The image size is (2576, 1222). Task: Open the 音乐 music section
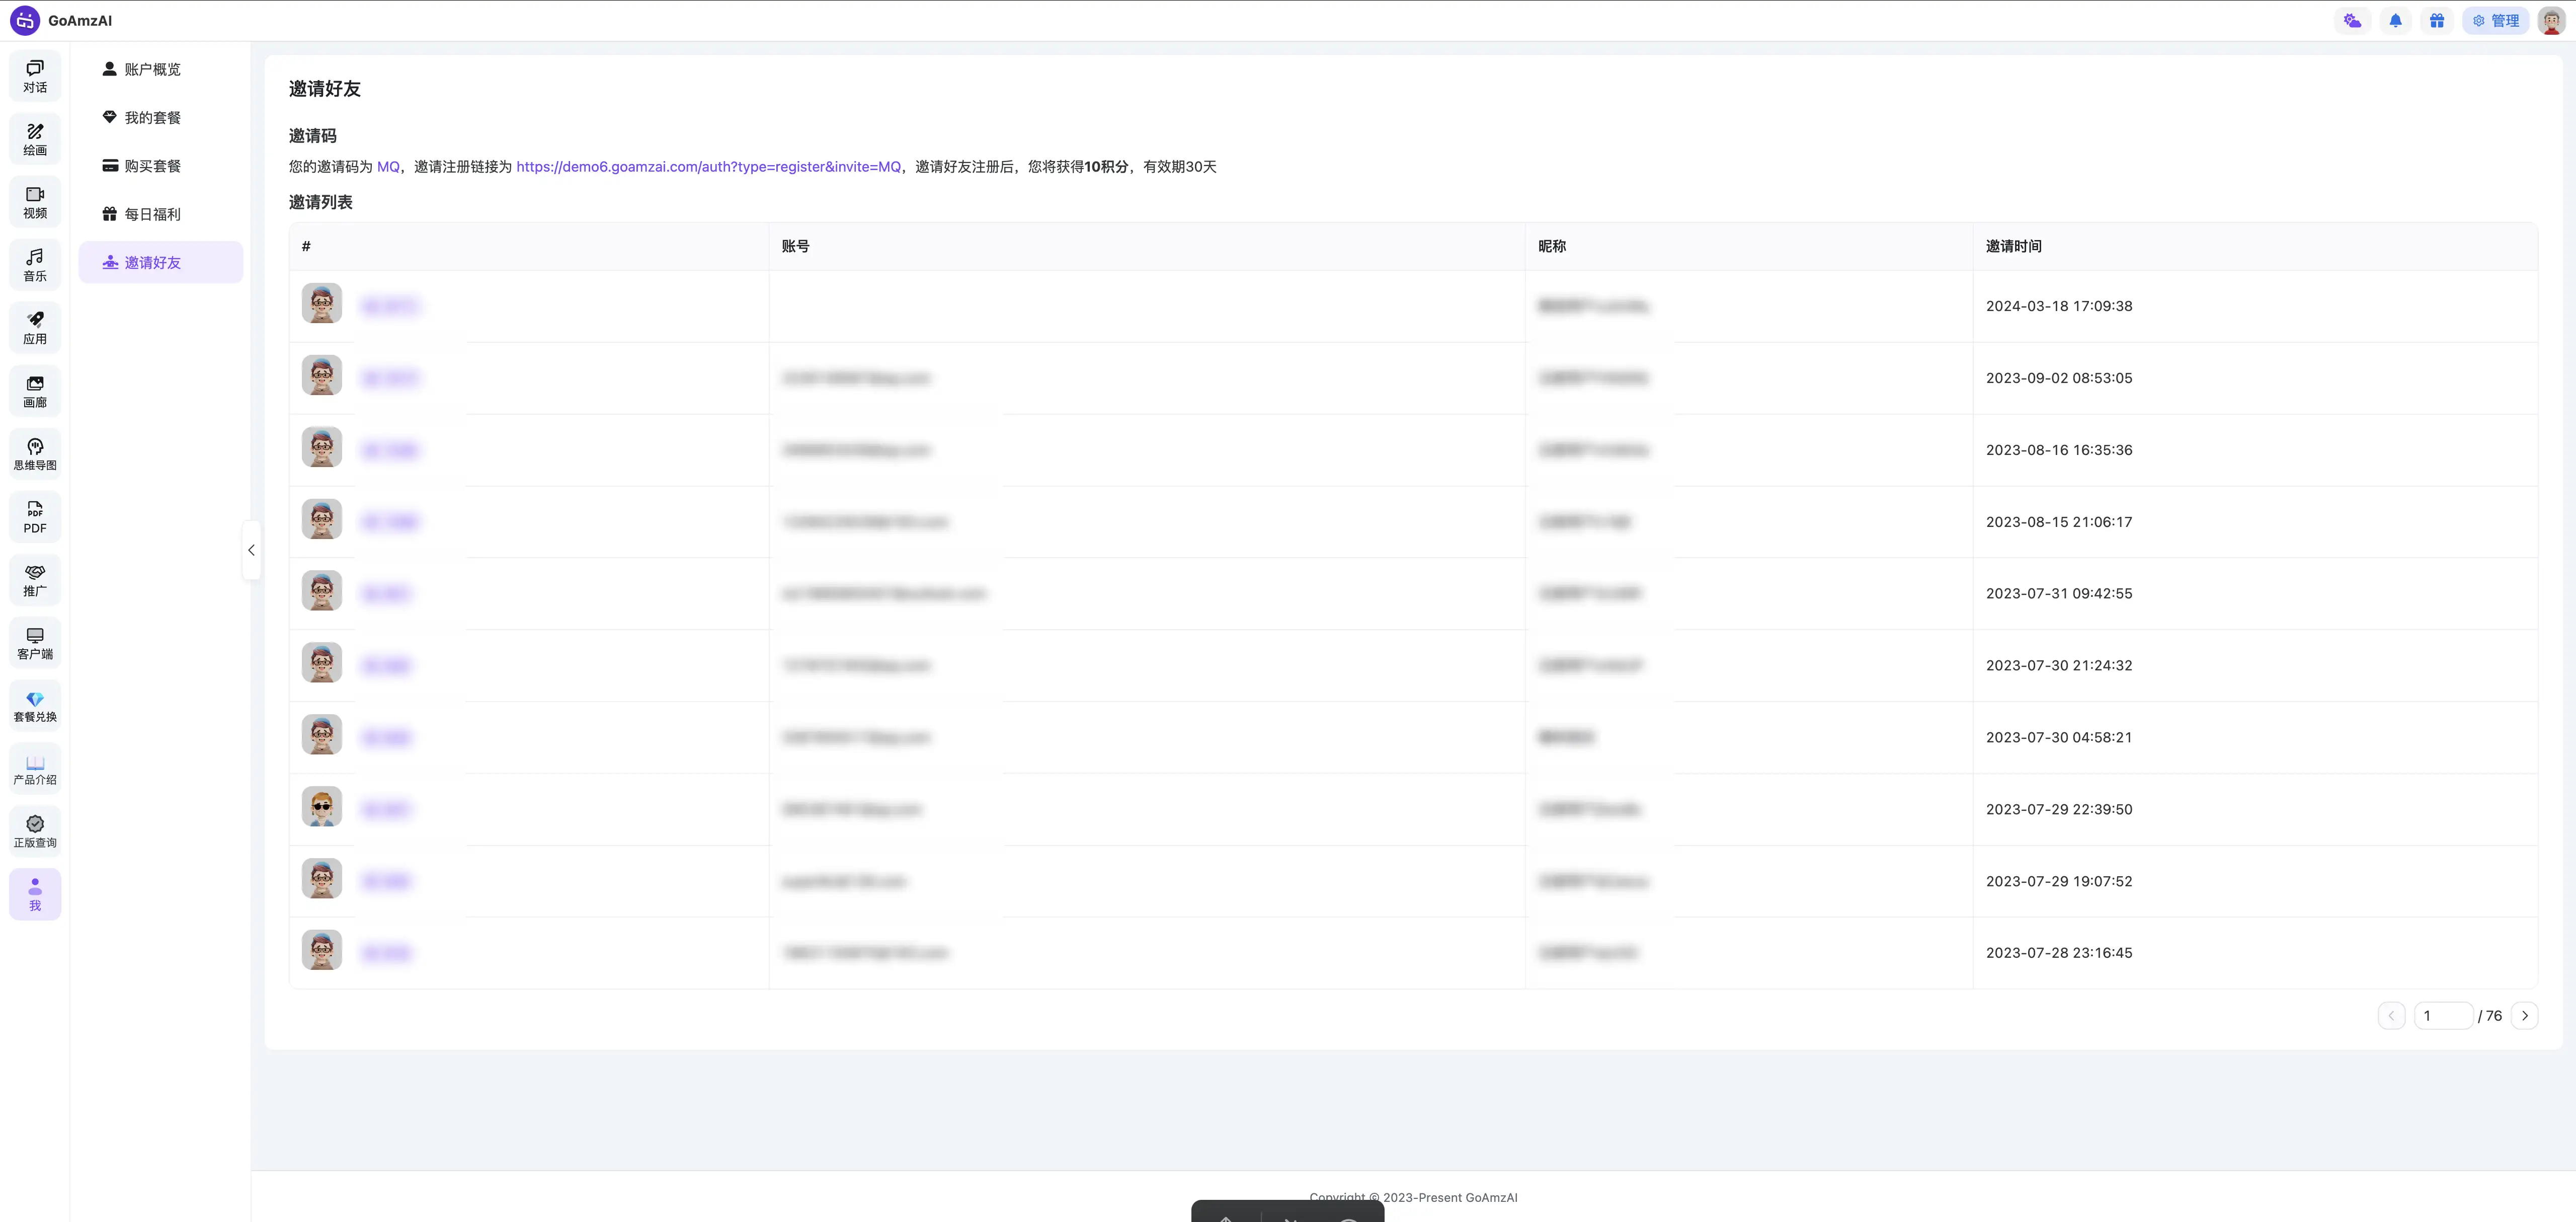click(35, 265)
